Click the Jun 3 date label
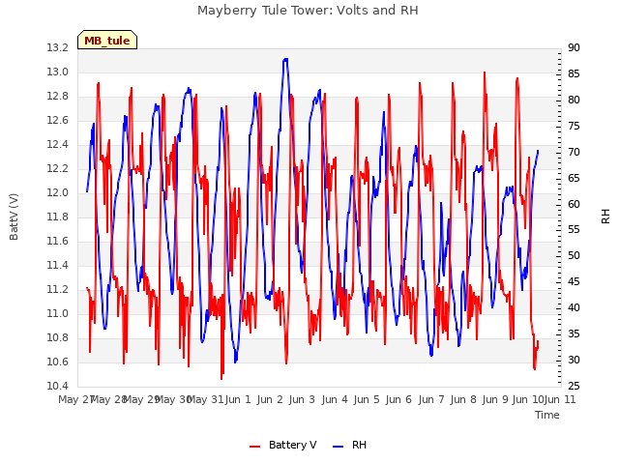Viewport: 619px width, 464px height. (302, 400)
